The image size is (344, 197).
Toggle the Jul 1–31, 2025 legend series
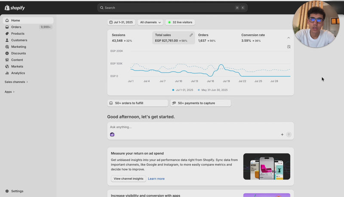[x=184, y=90]
